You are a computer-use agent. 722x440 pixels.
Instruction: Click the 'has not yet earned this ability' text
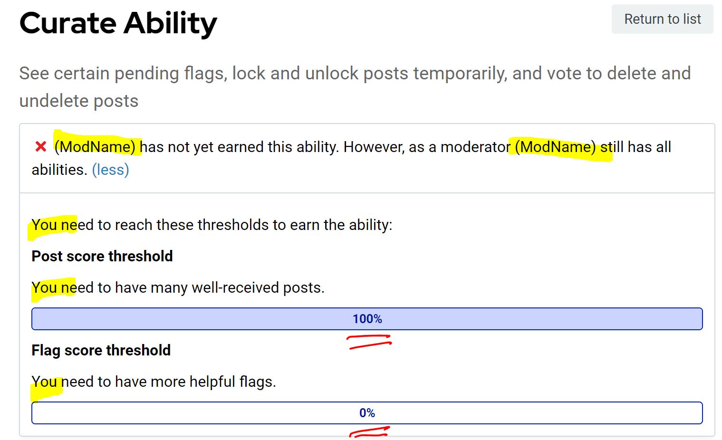tap(238, 147)
